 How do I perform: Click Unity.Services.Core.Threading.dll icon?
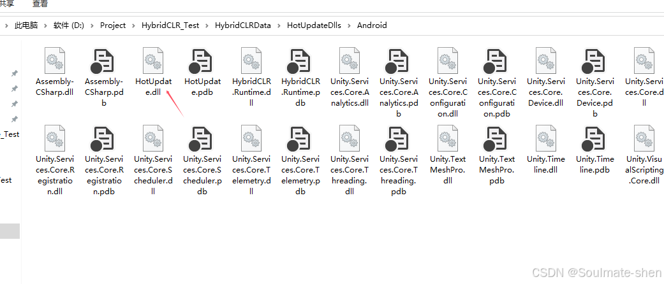350,138
